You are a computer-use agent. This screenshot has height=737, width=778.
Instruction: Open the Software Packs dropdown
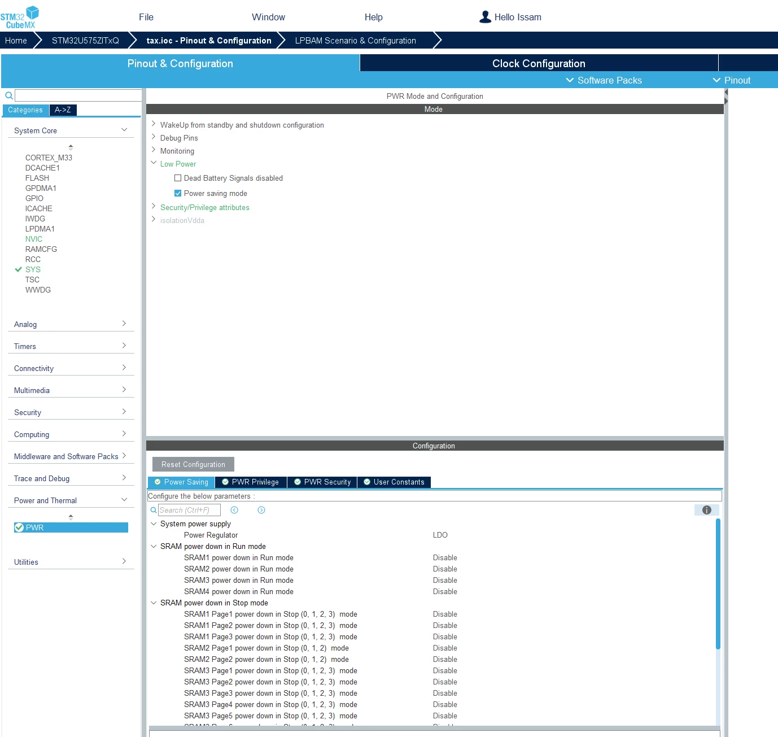(x=604, y=80)
